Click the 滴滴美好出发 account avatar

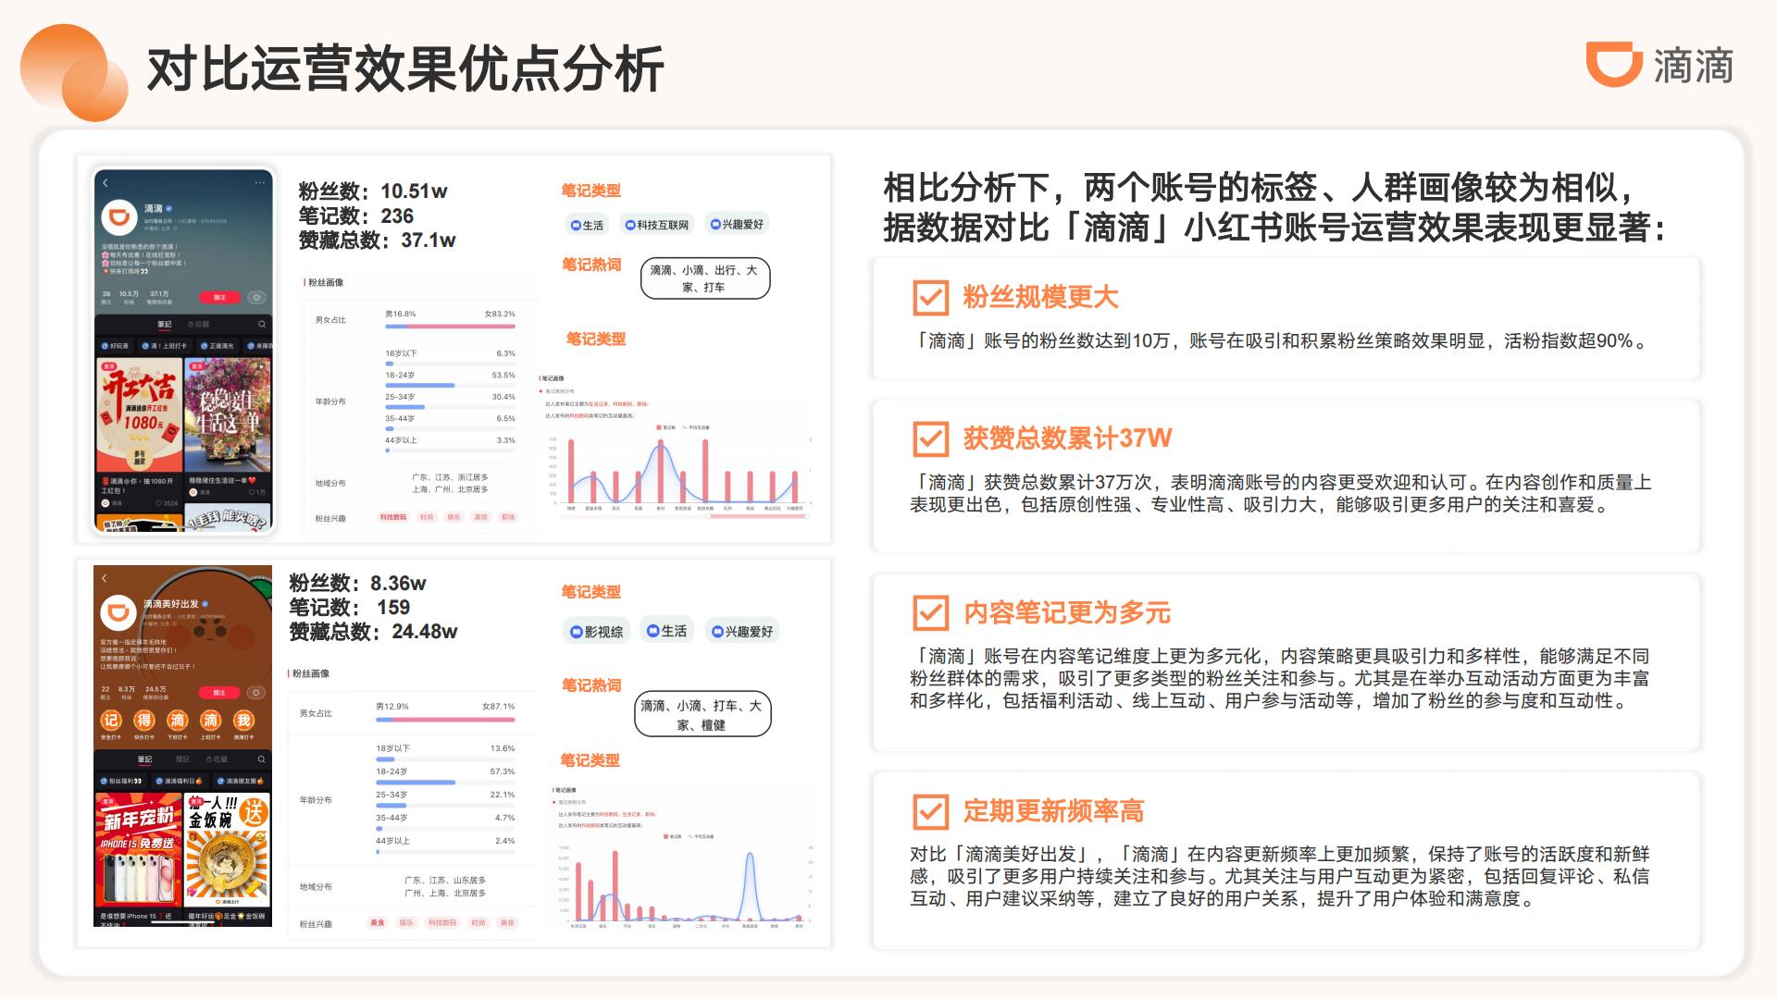(118, 612)
